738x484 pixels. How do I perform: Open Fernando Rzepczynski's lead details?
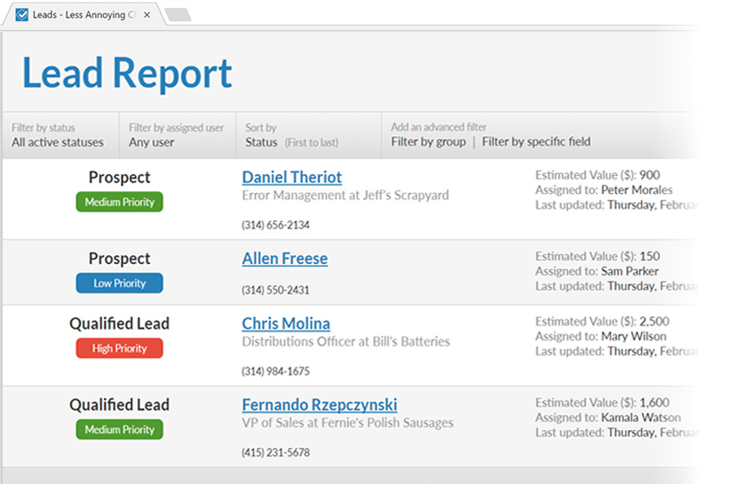320,405
